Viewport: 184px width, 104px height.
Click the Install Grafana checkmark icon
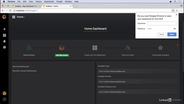pyautogui.click(x=29, y=48)
